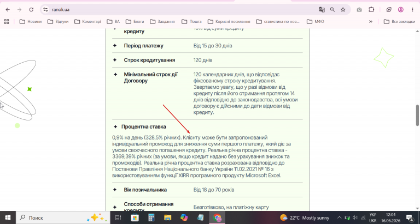Click the taskbar Поиск search box

(x=63, y=217)
